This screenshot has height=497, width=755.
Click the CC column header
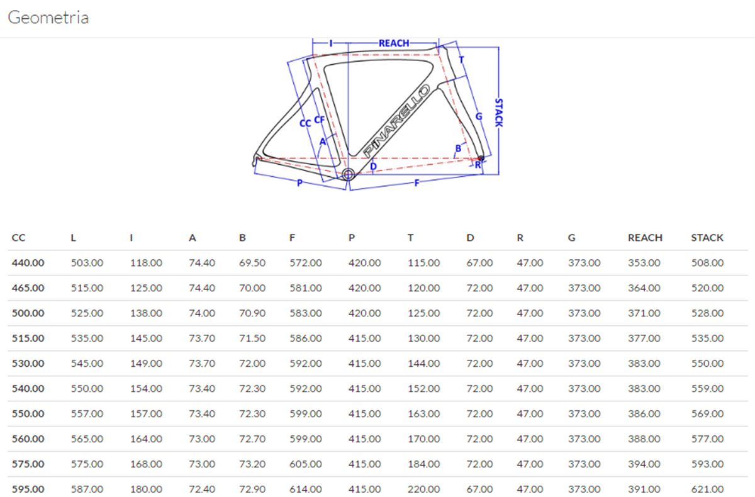(18, 238)
